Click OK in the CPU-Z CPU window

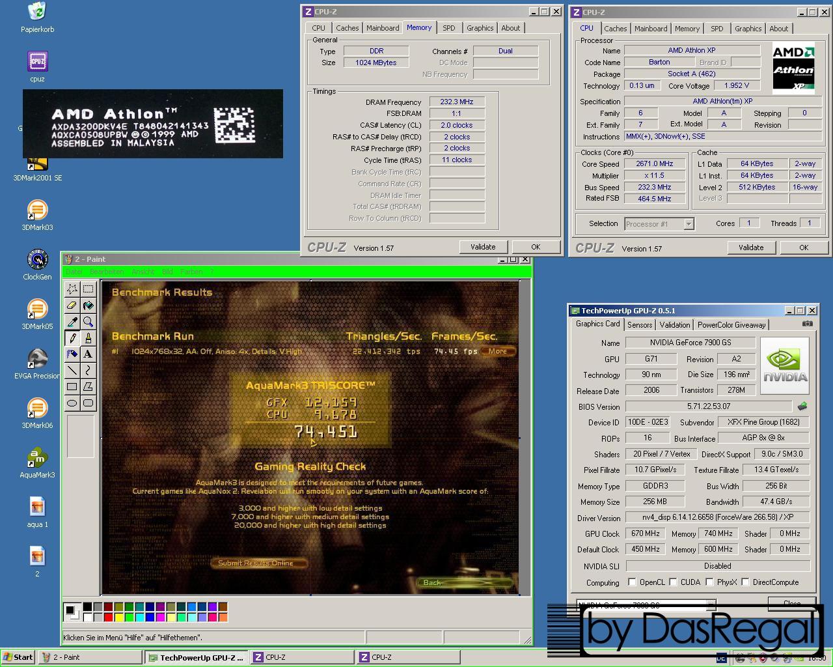[804, 248]
